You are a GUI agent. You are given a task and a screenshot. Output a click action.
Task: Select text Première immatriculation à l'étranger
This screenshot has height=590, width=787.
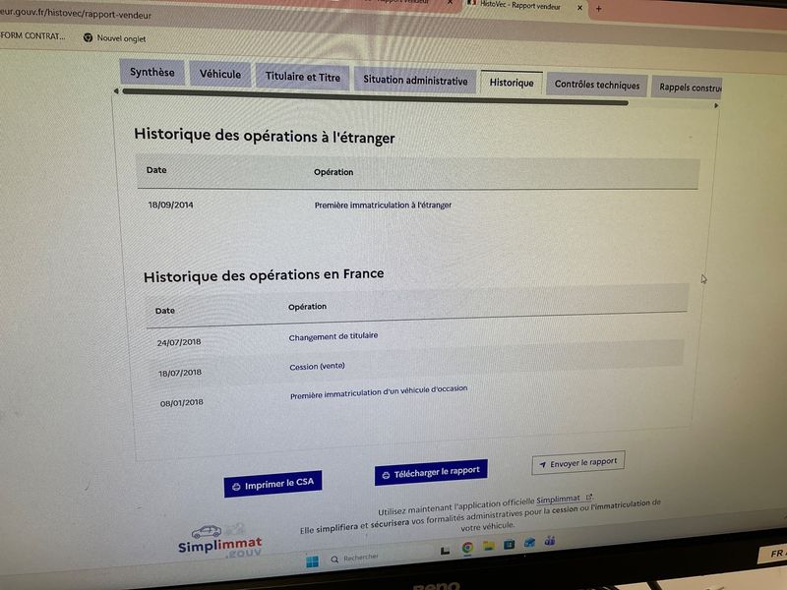tap(383, 205)
